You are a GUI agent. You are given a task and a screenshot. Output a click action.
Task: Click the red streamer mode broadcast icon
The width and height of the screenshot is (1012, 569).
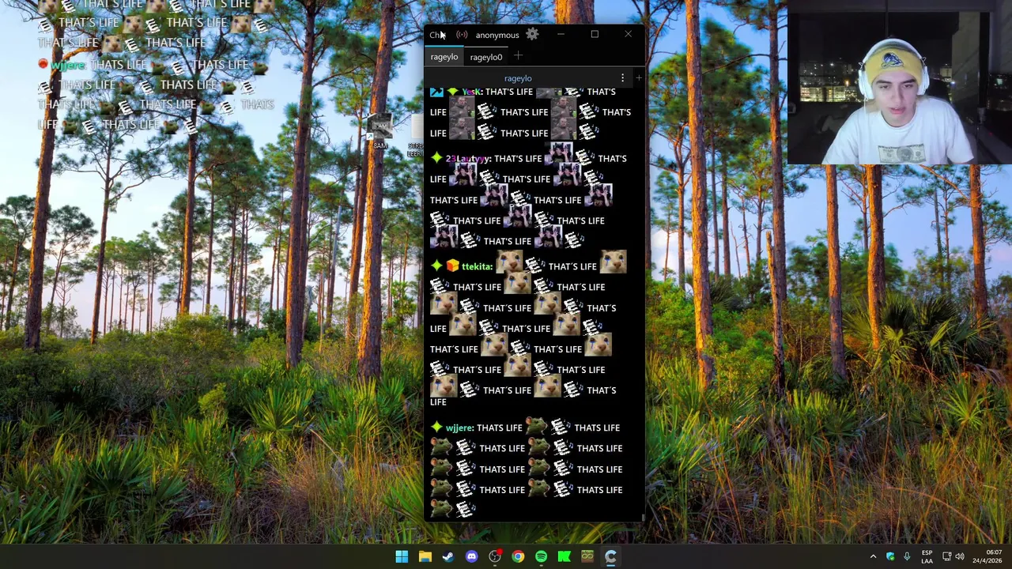pos(462,35)
